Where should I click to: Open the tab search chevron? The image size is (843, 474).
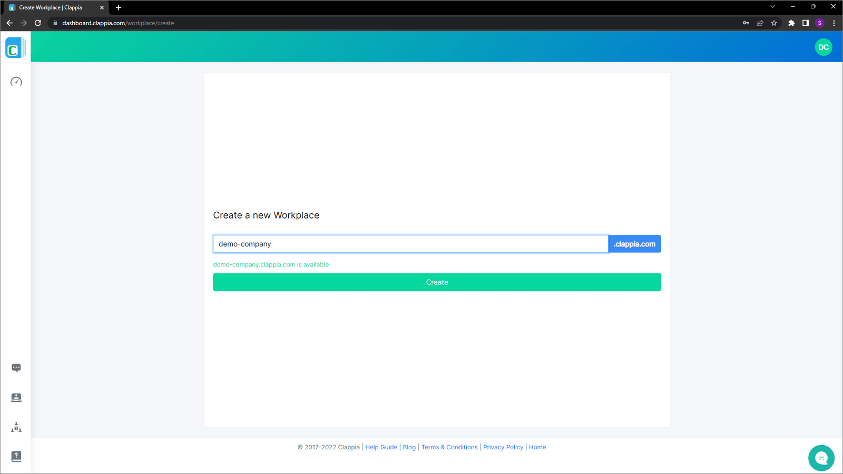pos(772,6)
